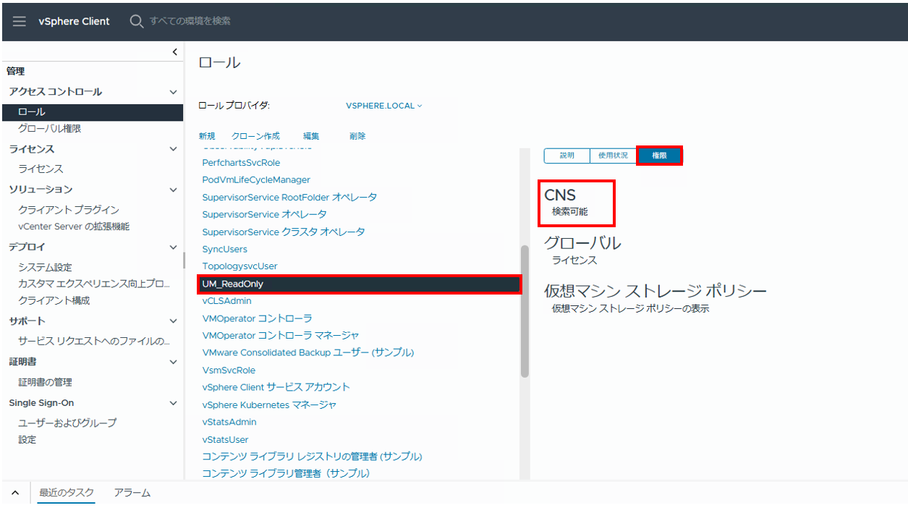This screenshot has height=529, width=908.
Task: Select the vStatsAdmin role
Action: (229, 422)
